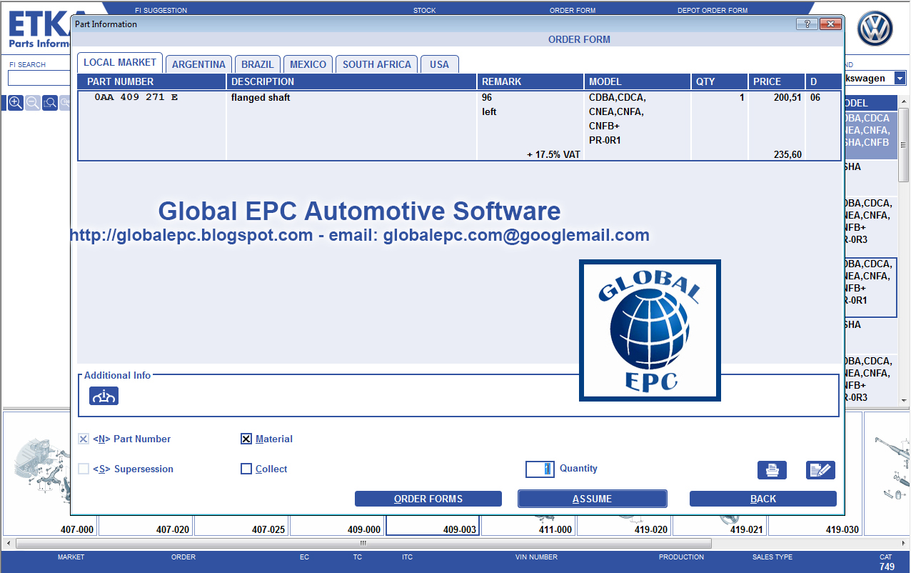The height and width of the screenshot is (573, 911).
Task: Enable the Collect checkbox
Action: pos(246,469)
